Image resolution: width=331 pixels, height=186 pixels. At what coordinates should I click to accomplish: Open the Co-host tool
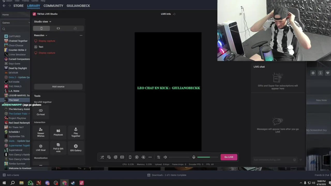click(41, 112)
